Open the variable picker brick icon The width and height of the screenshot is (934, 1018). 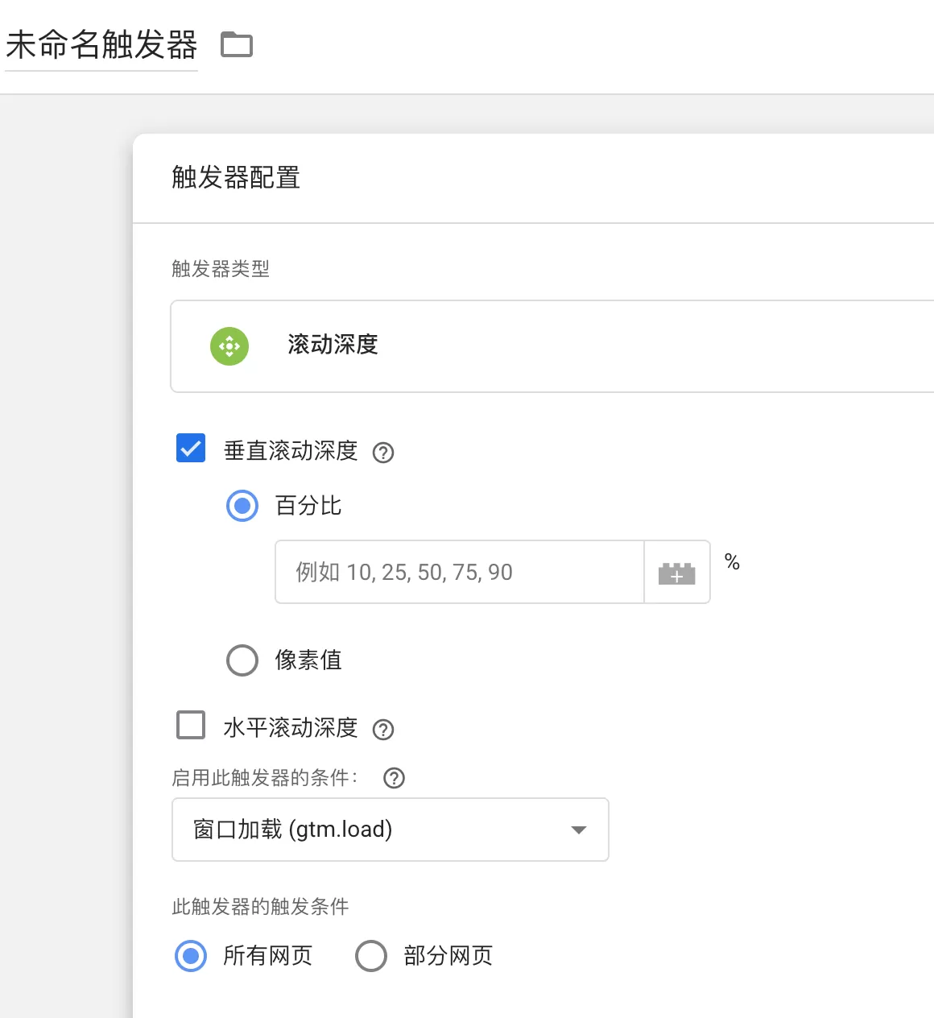(677, 572)
